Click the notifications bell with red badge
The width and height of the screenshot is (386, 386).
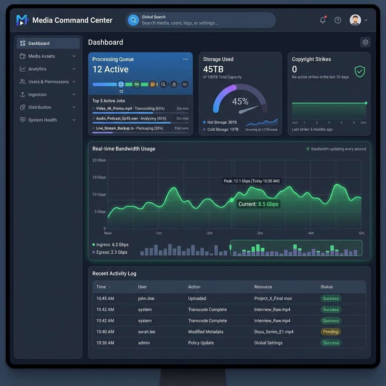coord(323,20)
